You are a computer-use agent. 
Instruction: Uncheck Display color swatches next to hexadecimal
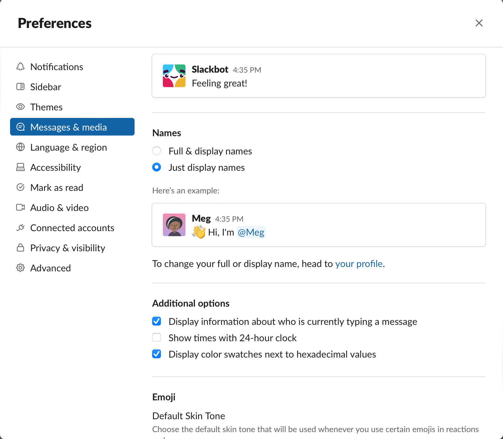click(157, 354)
